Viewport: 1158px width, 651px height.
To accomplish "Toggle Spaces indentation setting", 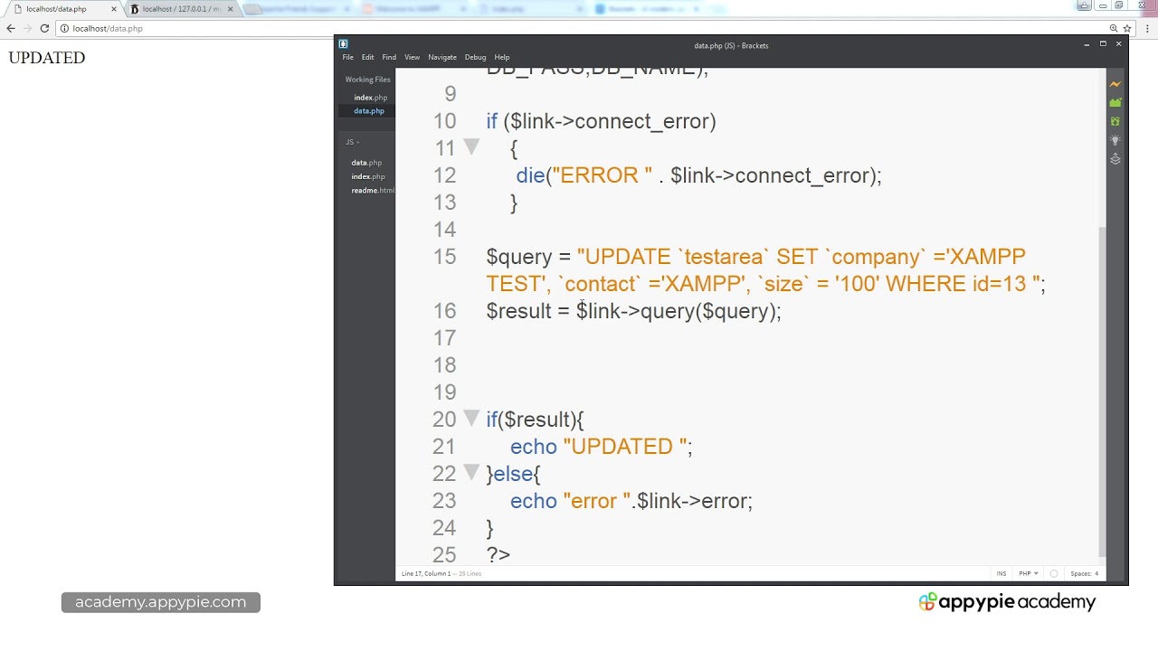I will pyautogui.click(x=1084, y=573).
